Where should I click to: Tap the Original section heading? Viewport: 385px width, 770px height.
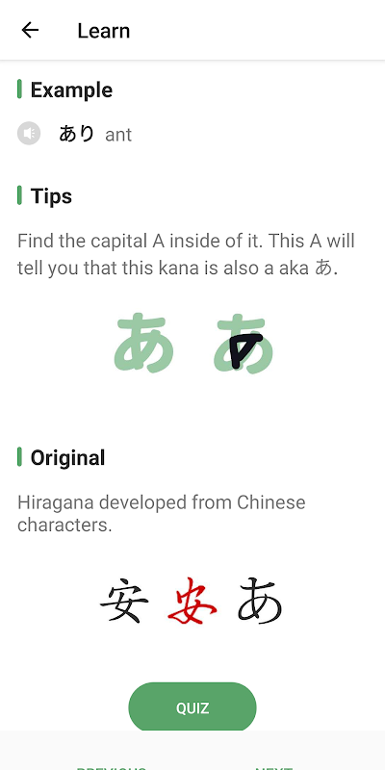(x=67, y=458)
